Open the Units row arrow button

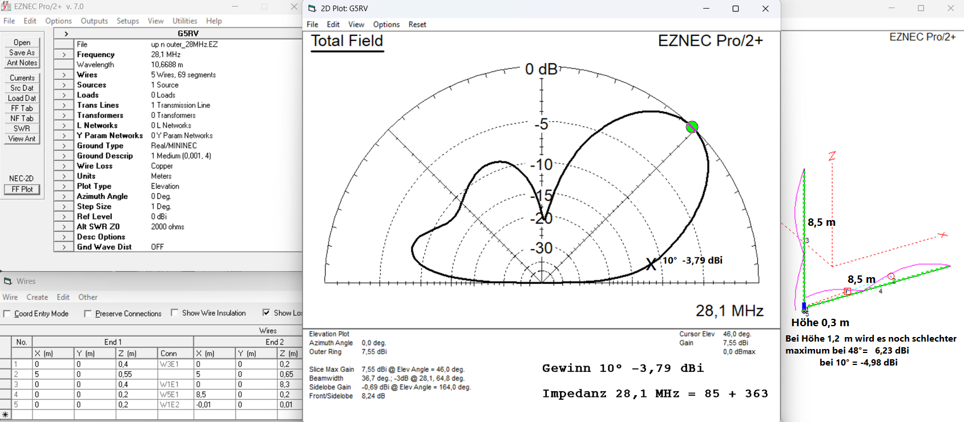64,176
